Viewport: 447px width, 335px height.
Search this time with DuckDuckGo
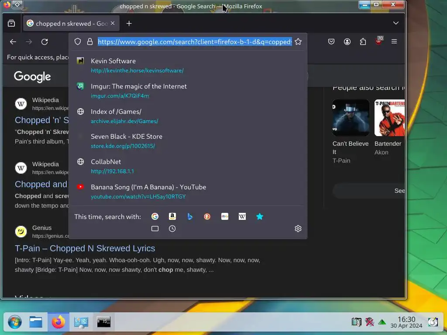(207, 216)
